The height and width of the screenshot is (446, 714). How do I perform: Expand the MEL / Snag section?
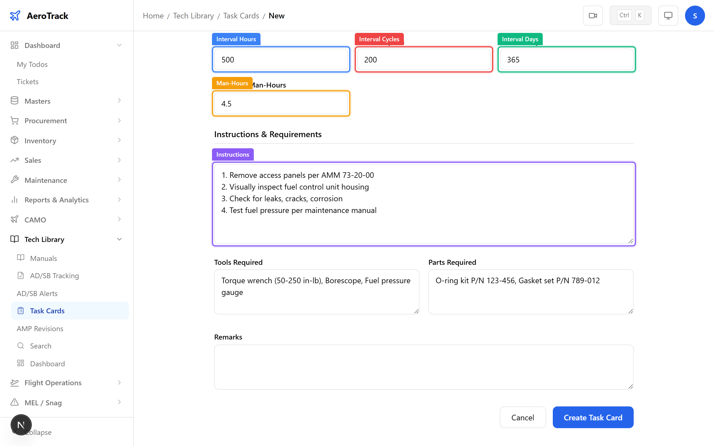pyautogui.click(x=42, y=403)
